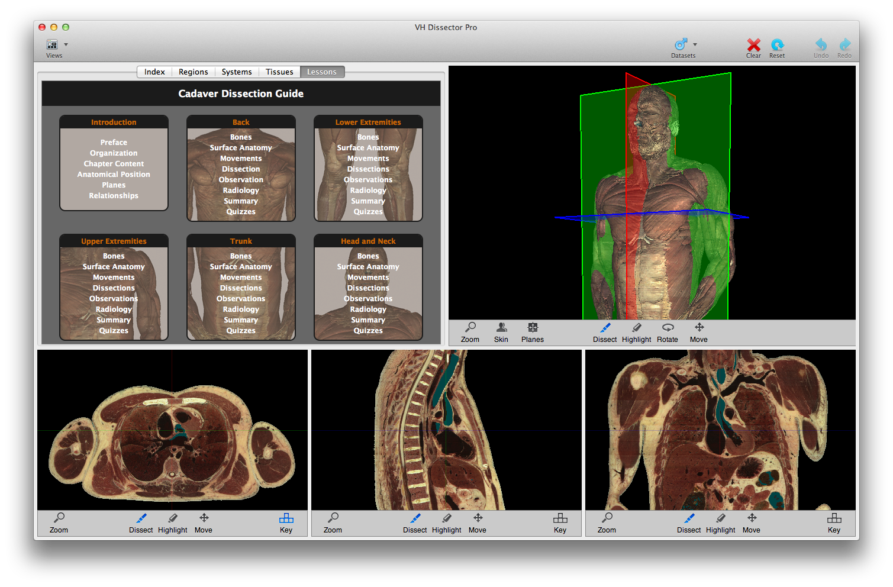Select Zoom in coronal section view
893x587 pixels.
point(607,523)
